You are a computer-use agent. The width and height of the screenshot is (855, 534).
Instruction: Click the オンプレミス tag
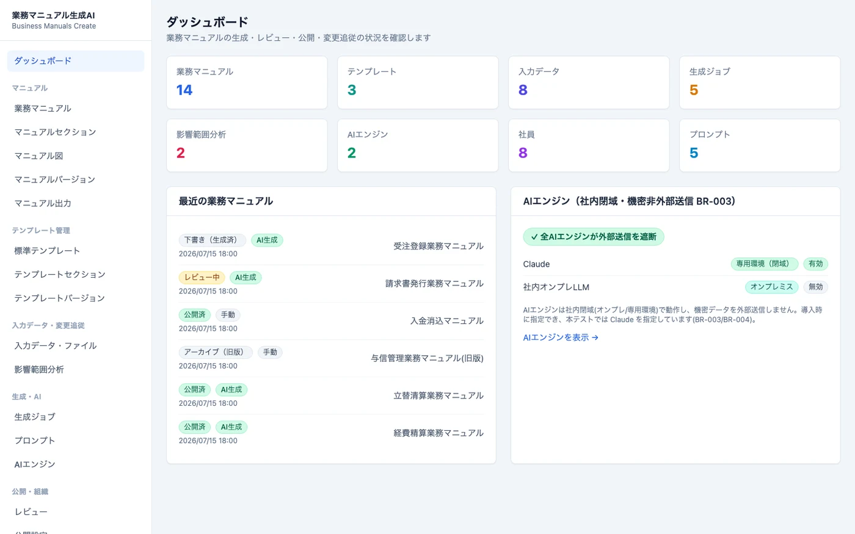(x=772, y=287)
